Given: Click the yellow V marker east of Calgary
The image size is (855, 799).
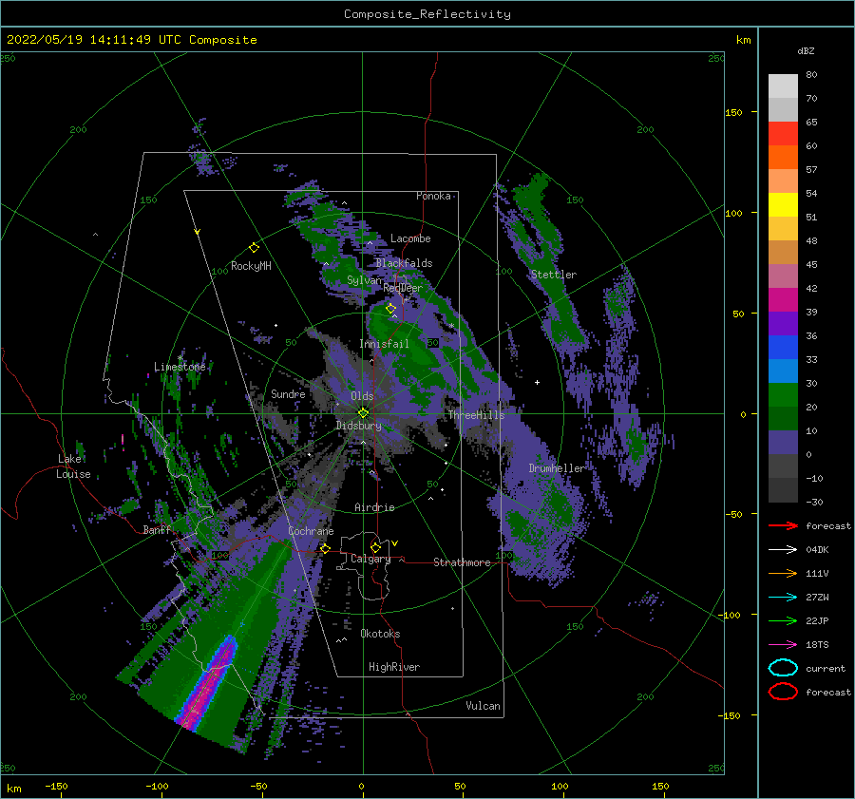Looking at the screenshot, I should pyautogui.click(x=395, y=543).
